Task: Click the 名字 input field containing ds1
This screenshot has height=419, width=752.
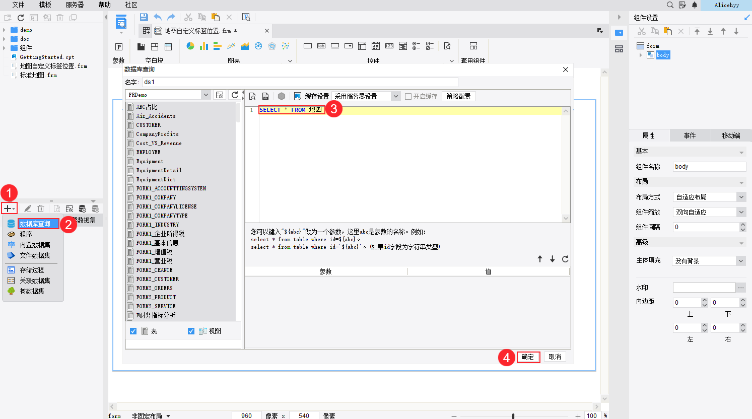Action: click(x=300, y=82)
